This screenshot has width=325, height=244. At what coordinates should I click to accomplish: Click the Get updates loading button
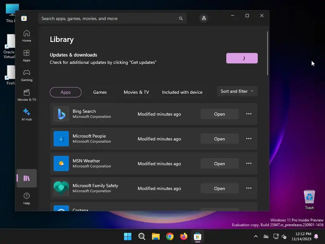pos(242,58)
